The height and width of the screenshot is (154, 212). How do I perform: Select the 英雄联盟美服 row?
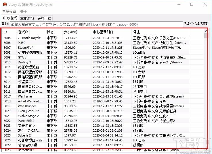point(103,67)
